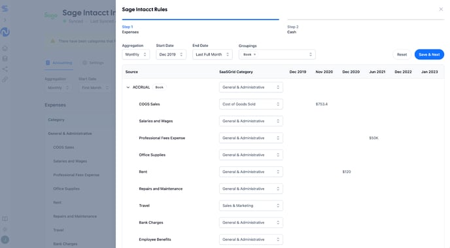Remove the Book tag in Groupings
This screenshot has width=450, height=248.
[x=254, y=54]
